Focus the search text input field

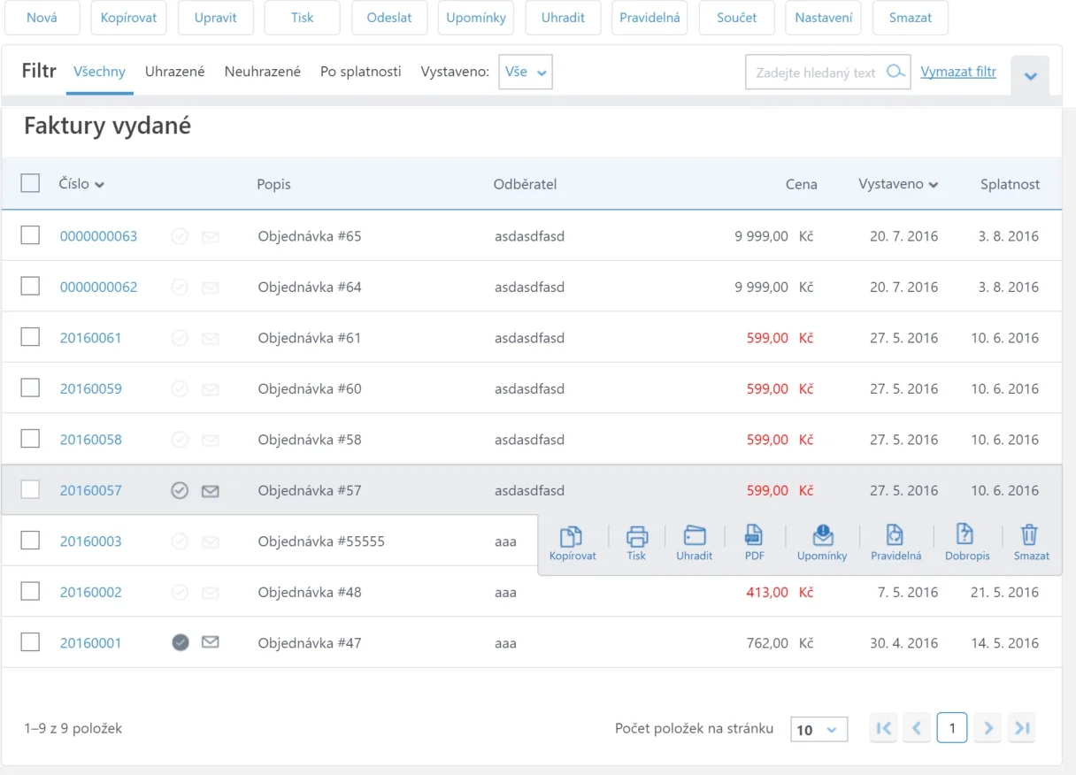point(816,73)
